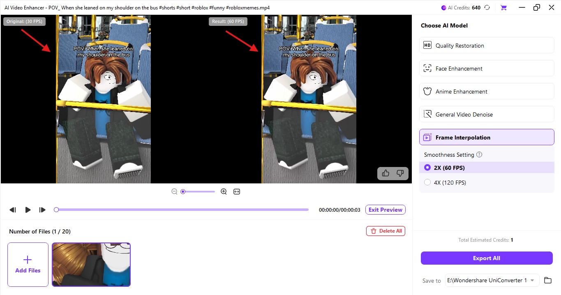The width and height of the screenshot is (561, 295).
Task: Browse the output folder icon
Action: coord(547,280)
